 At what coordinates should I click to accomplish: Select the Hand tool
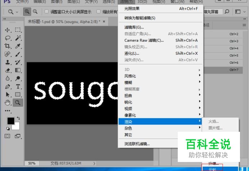tap(7, 103)
